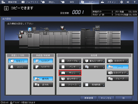The image size is (138, 104).
Task: Click the 後処理 section header
Action: tap(94, 55)
